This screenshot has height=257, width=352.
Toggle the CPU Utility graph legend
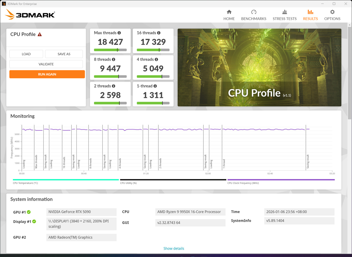click(x=173, y=181)
